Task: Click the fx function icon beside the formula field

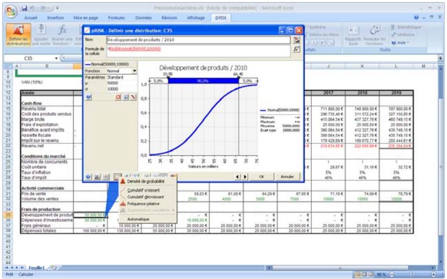Action: pos(296,49)
